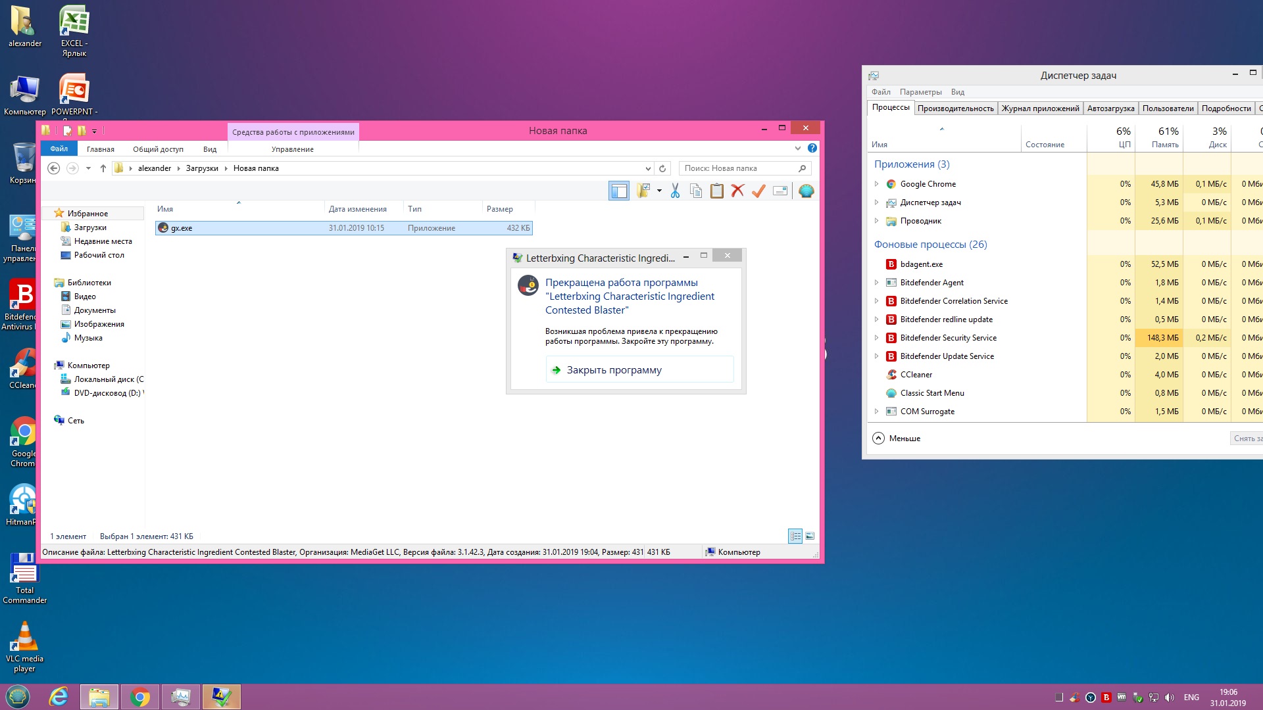This screenshot has height=710, width=1263.
Task: Click the Classic Shell seashell settings icon
Action: (x=806, y=191)
